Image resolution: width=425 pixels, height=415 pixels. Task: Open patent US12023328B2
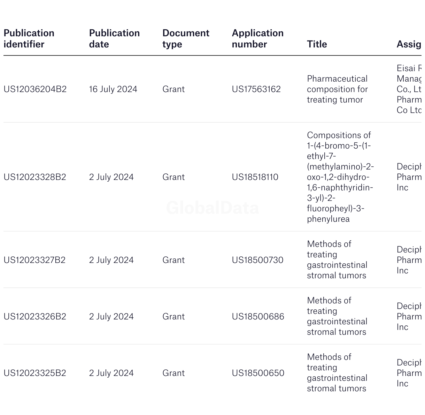[35, 177]
